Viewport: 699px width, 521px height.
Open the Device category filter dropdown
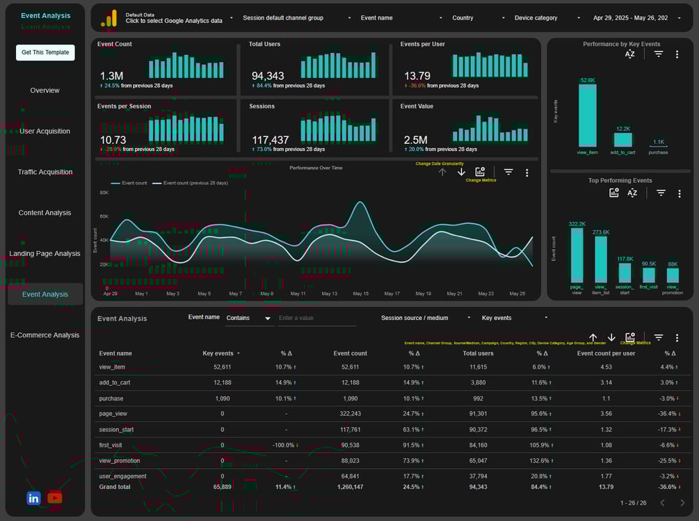(x=547, y=18)
